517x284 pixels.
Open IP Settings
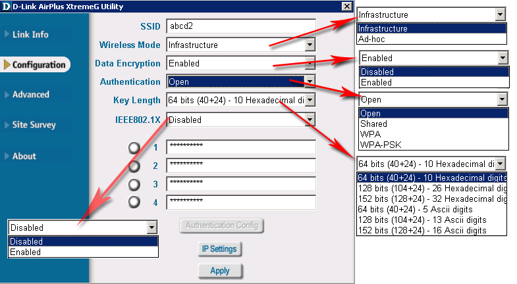point(219,249)
